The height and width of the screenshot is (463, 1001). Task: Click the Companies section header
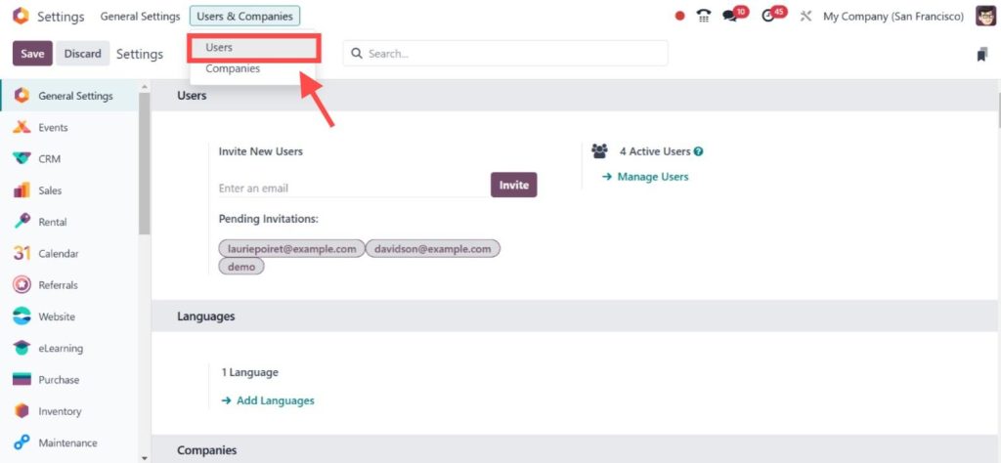click(x=207, y=450)
